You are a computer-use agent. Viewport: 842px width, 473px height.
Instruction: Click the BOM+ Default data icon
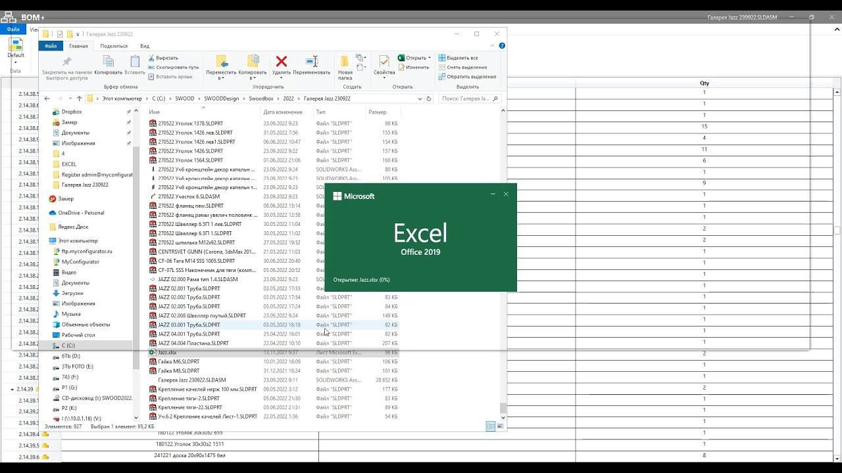15,45
